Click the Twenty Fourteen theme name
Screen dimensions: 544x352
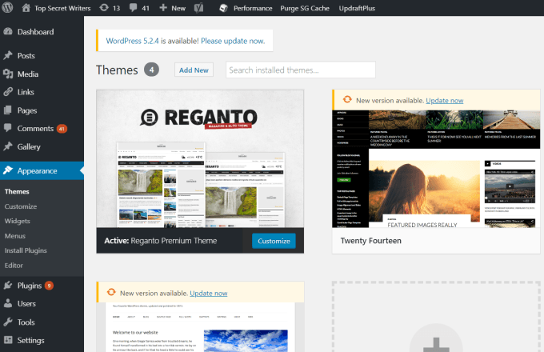click(371, 240)
